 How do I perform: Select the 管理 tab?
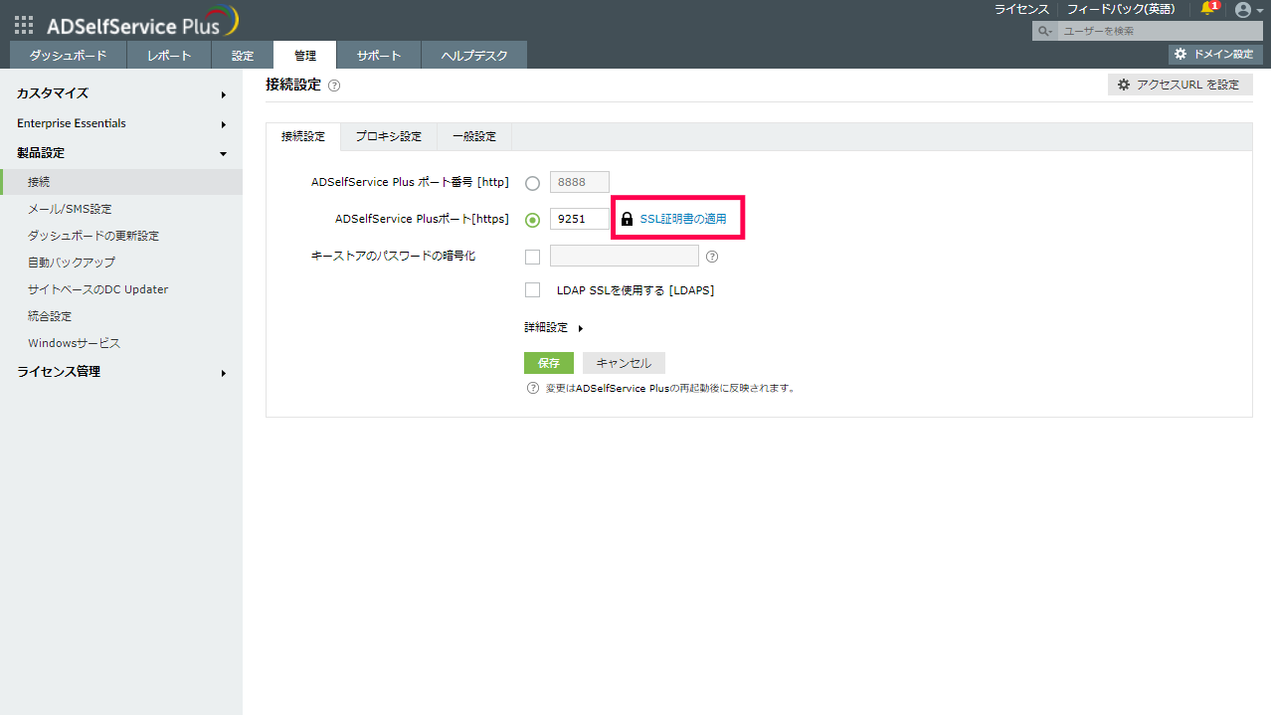305,56
